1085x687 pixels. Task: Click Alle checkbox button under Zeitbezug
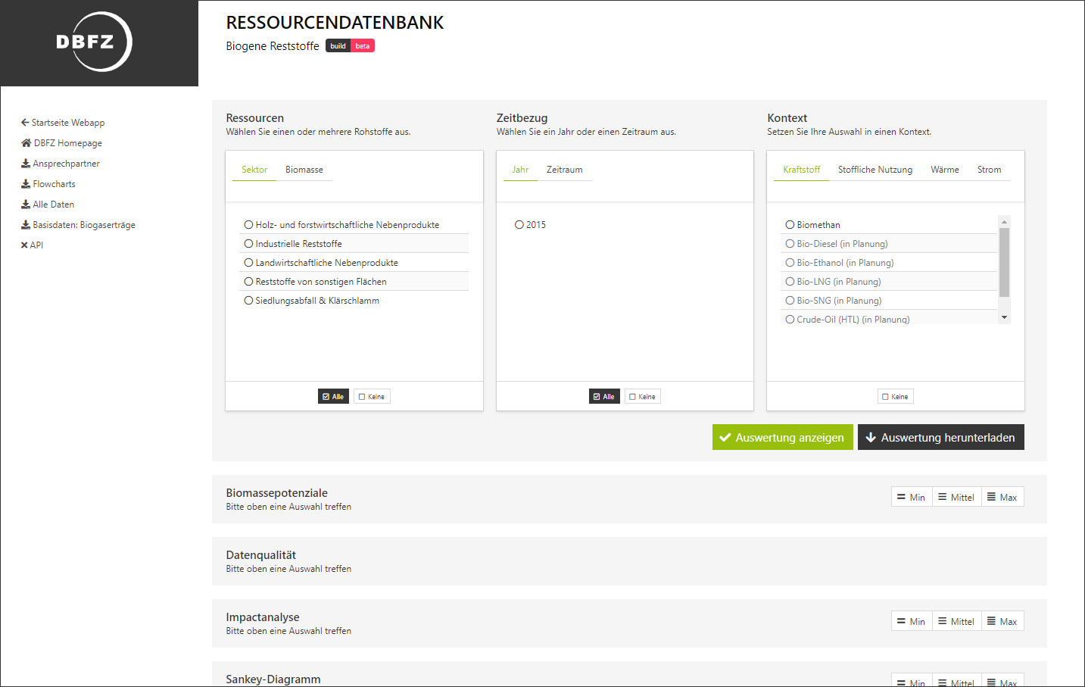[x=604, y=396]
